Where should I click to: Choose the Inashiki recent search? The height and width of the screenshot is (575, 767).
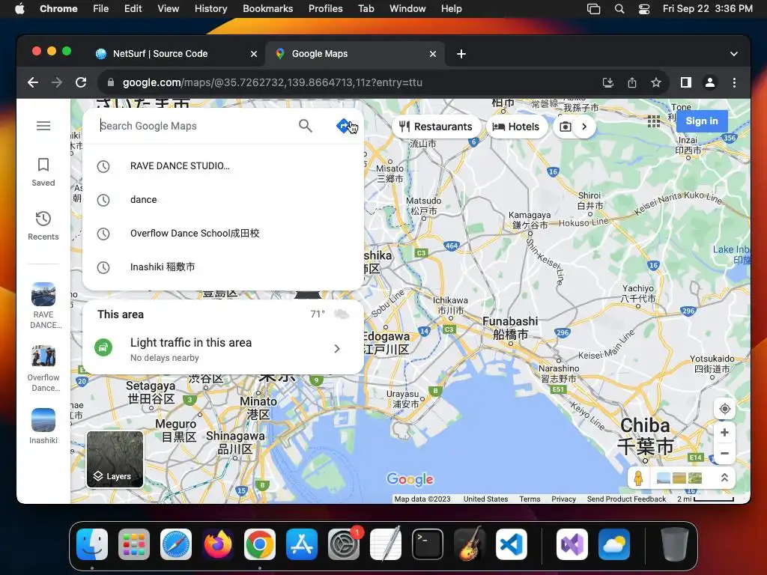click(223, 267)
